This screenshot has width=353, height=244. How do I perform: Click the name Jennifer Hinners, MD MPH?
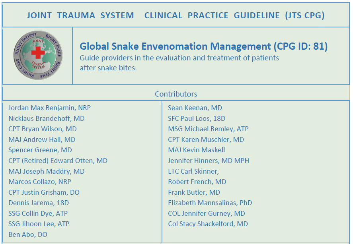(x=209, y=161)
